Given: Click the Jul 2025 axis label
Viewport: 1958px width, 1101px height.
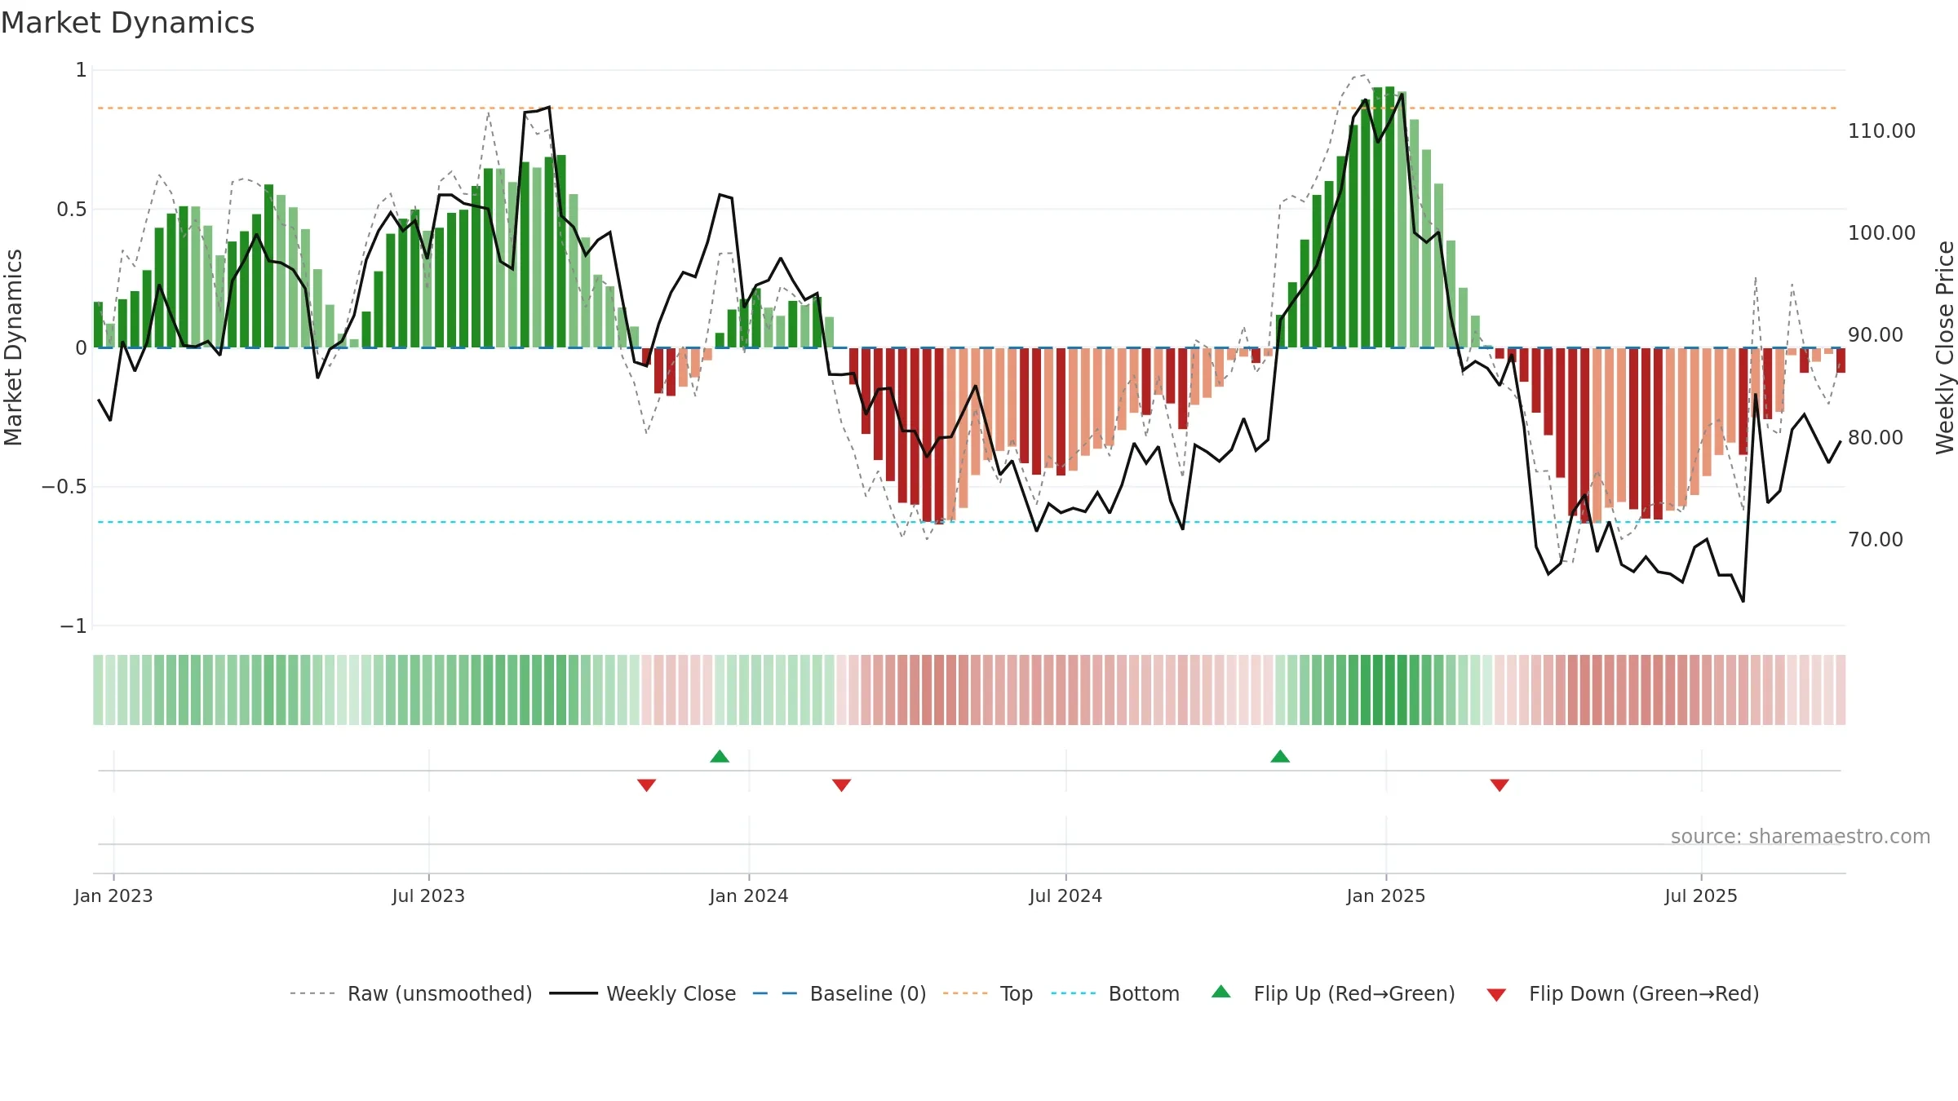Looking at the screenshot, I should [1701, 895].
